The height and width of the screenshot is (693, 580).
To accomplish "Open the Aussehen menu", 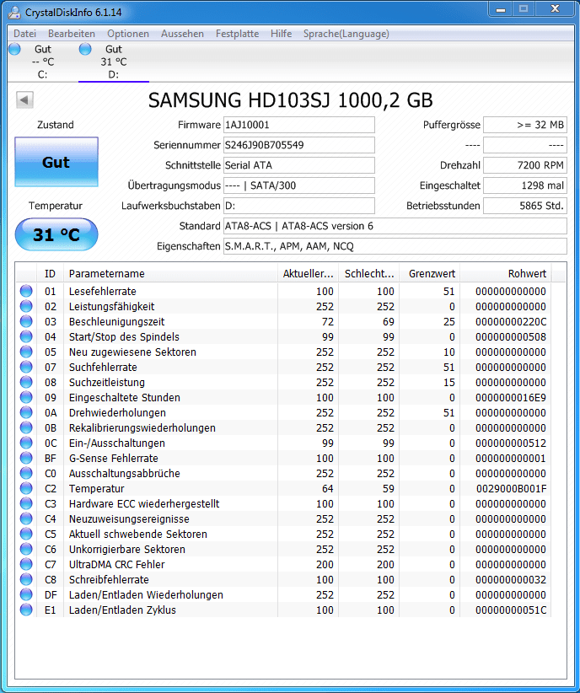I will point(182,34).
